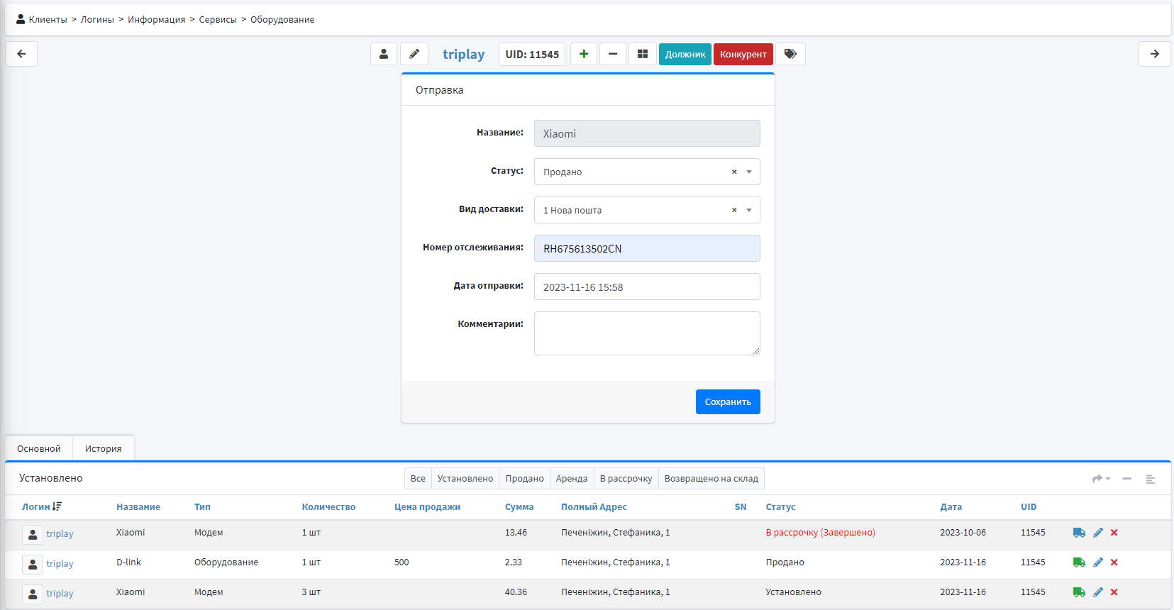Open the grid tiles icon in toolbar

[643, 54]
